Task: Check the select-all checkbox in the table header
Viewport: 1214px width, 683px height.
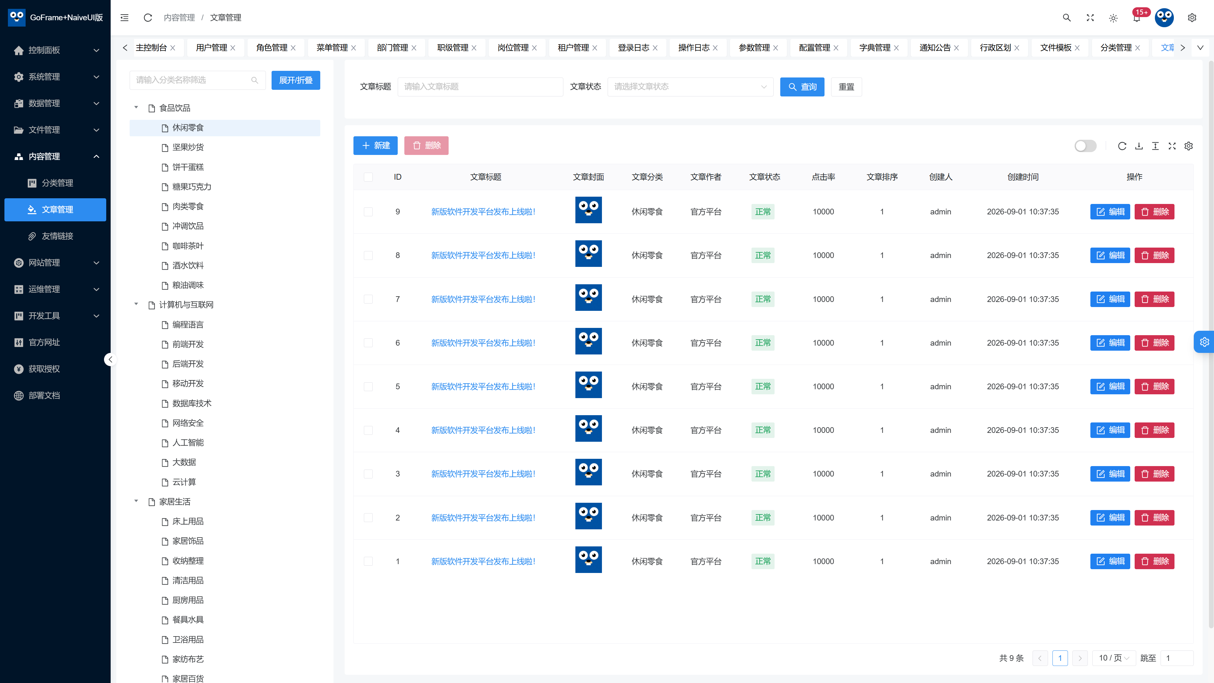Action: click(368, 177)
